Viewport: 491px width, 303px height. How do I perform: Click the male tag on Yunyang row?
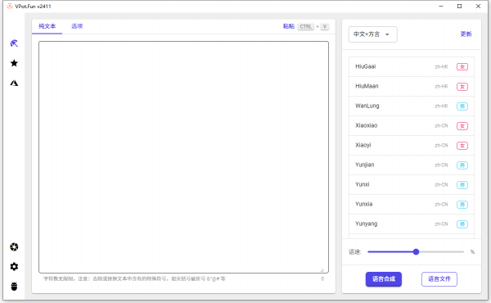[462, 224]
